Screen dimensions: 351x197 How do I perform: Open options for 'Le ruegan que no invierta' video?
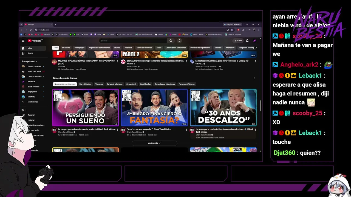[118, 129]
